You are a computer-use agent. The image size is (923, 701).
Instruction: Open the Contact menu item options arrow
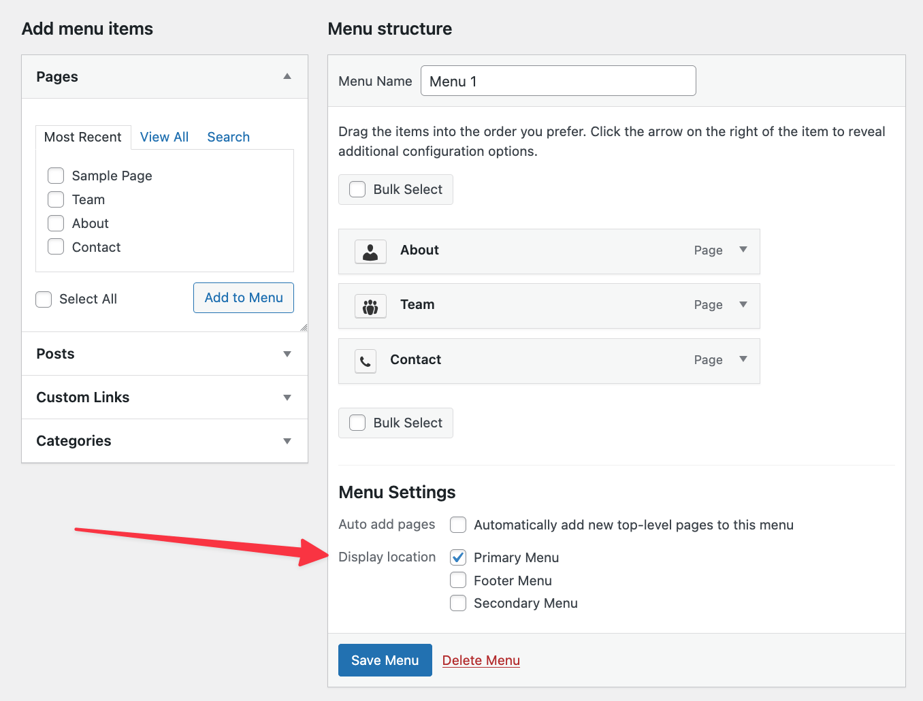pos(743,359)
